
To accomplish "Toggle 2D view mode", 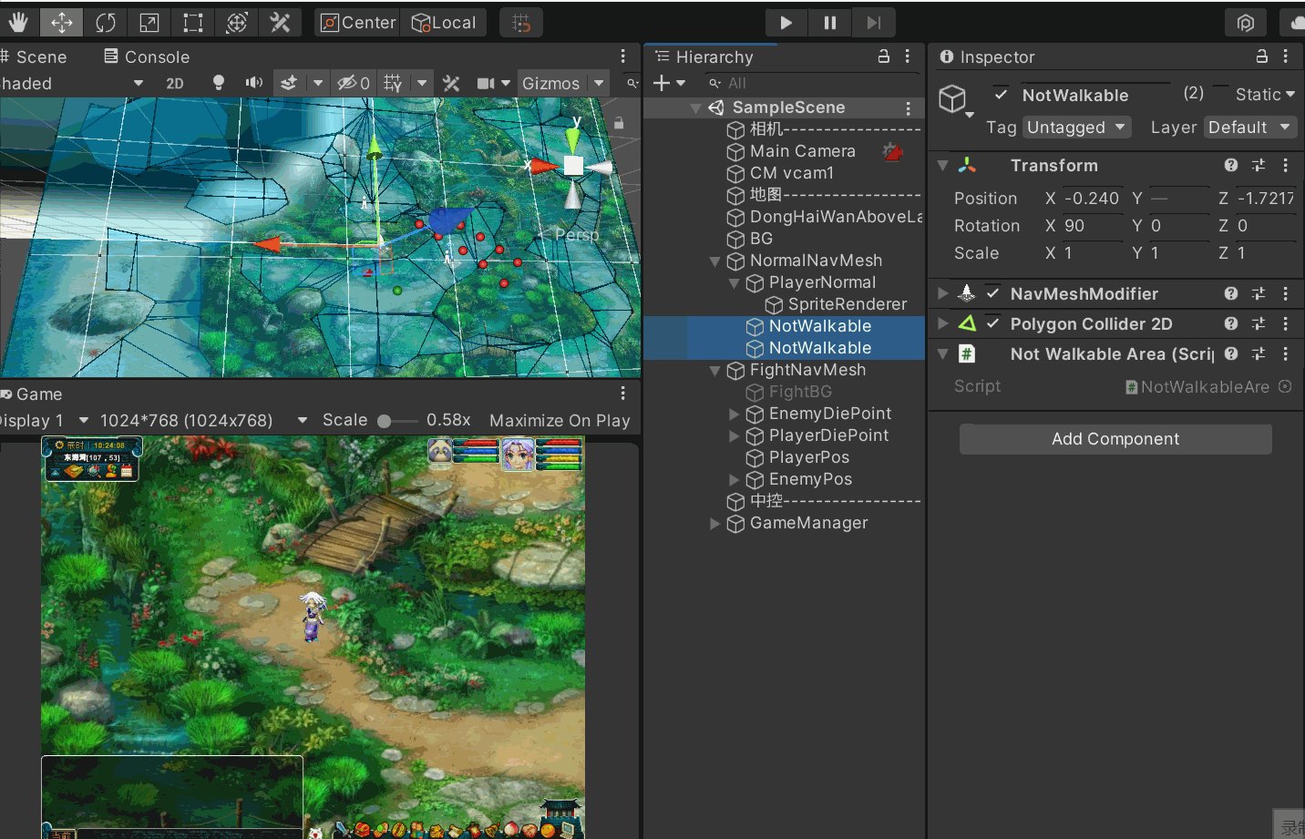I will point(175,83).
